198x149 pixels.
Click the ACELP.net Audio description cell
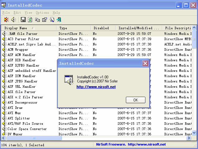pyautogui.click(x=178, y=44)
